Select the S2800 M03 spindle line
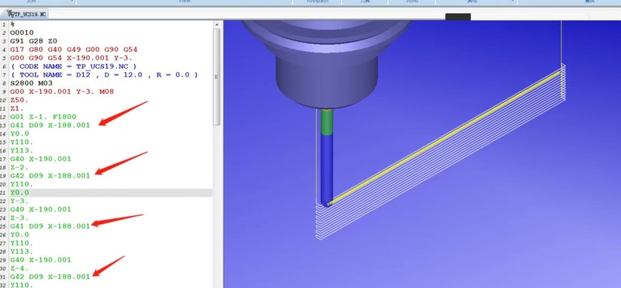This screenshot has height=288, width=621. point(31,84)
